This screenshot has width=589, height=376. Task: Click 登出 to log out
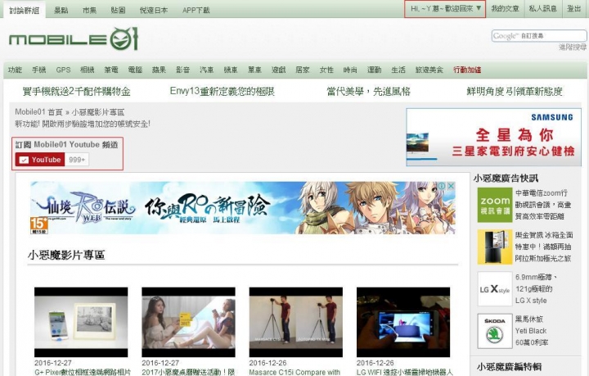click(x=574, y=8)
